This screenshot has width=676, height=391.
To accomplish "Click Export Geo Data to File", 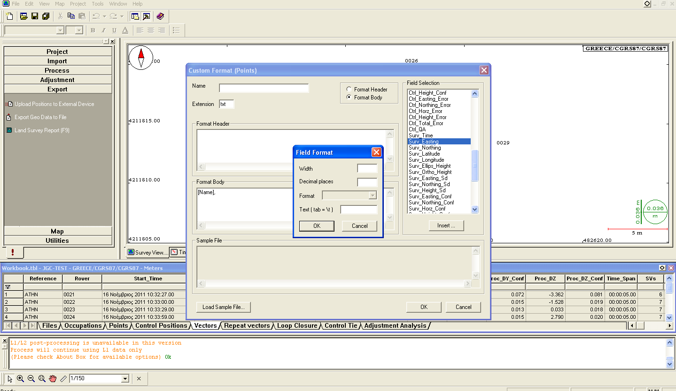I will pyautogui.click(x=40, y=117).
